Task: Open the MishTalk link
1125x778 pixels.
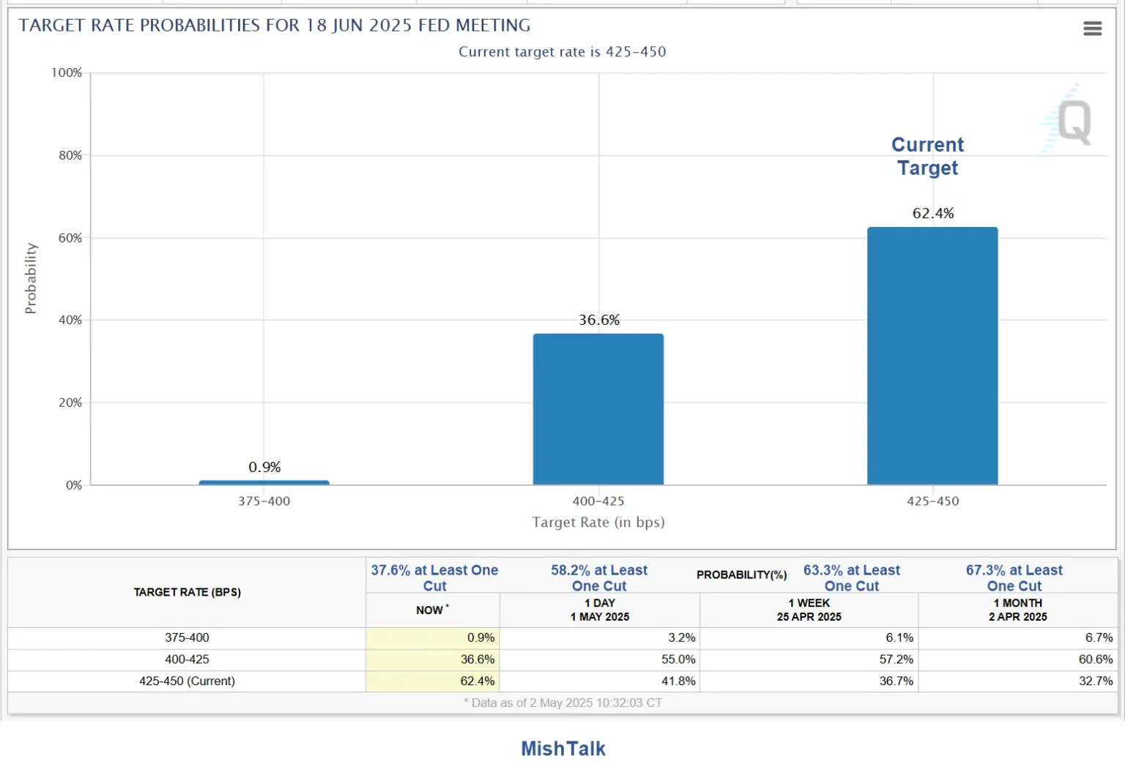Action: [x=562, y=748]
